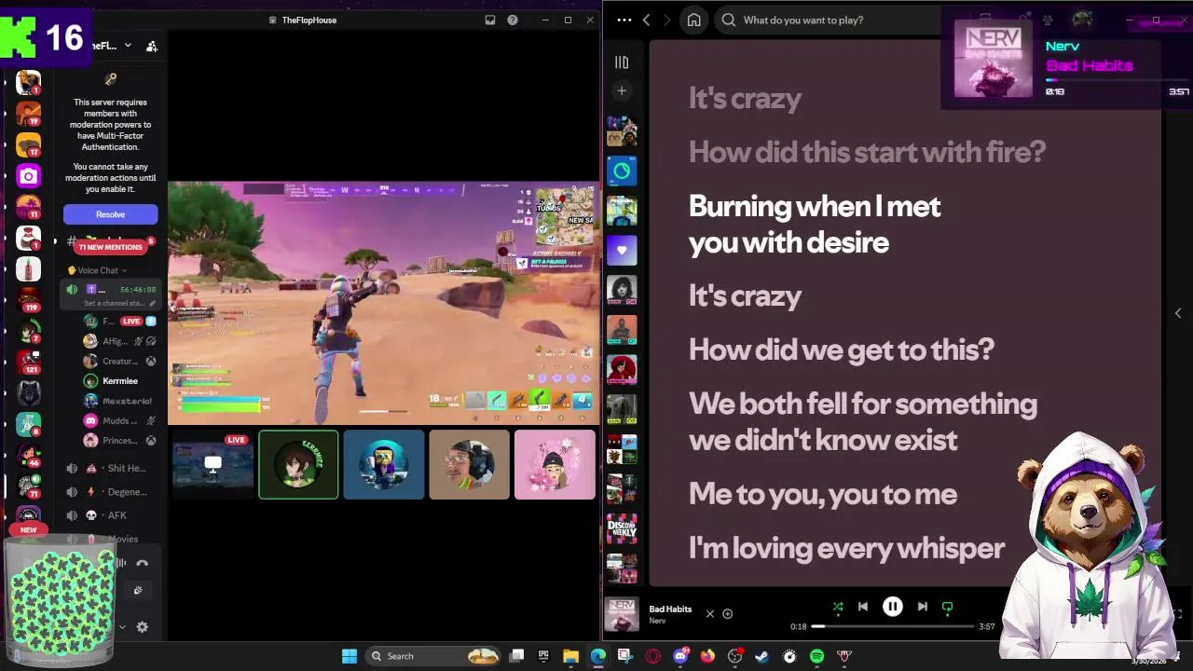Toggle Discord noise suppression icon
Viewport: 1193px width, 671px height.
(120, 563)
